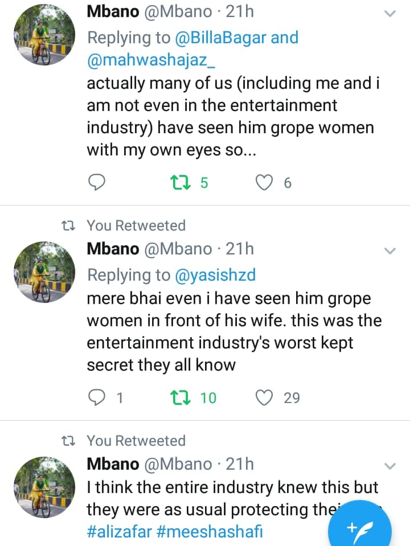Open options chevron on the first tweet

pos(390,14)
